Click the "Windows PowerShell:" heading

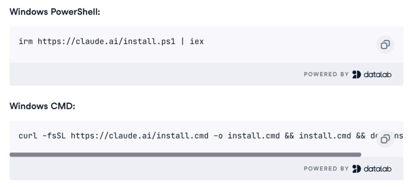55,12
